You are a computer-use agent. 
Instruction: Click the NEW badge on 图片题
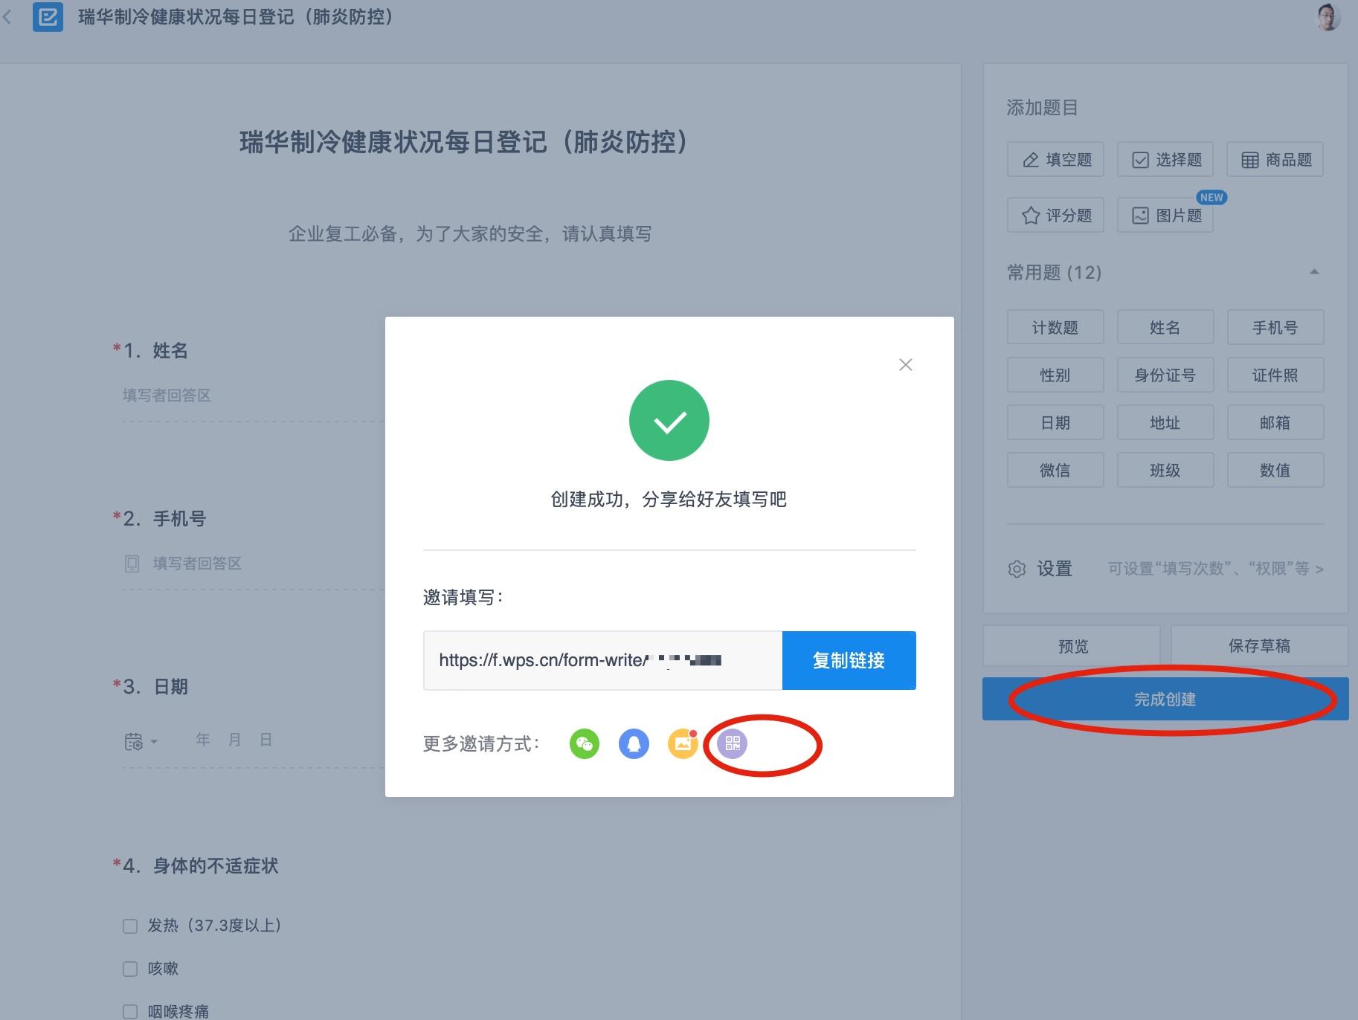tap(1211, 197)
